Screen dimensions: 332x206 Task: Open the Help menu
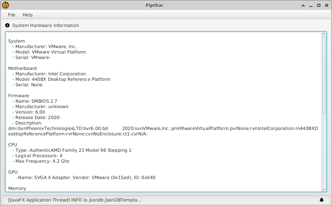pyautogui.click(x=27, y=15)
